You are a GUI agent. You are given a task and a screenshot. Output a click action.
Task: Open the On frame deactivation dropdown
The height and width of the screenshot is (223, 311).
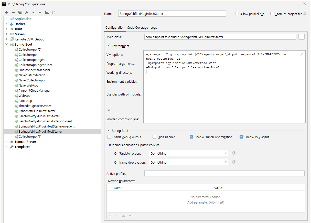tap(226, 162)
